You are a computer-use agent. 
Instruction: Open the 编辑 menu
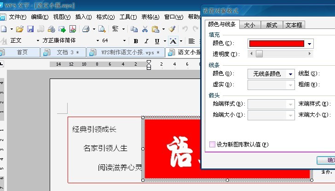click(x=40, y=17)
